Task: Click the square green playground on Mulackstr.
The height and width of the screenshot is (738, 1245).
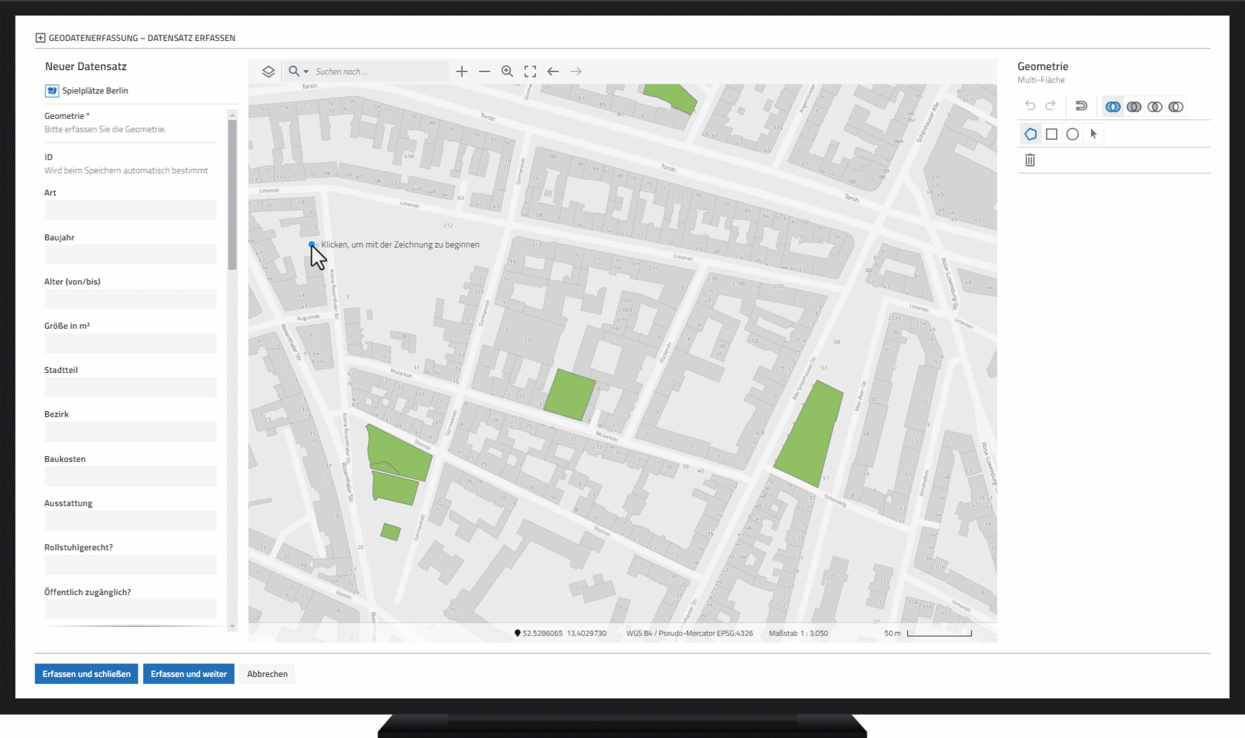Action: coord(569,395)
